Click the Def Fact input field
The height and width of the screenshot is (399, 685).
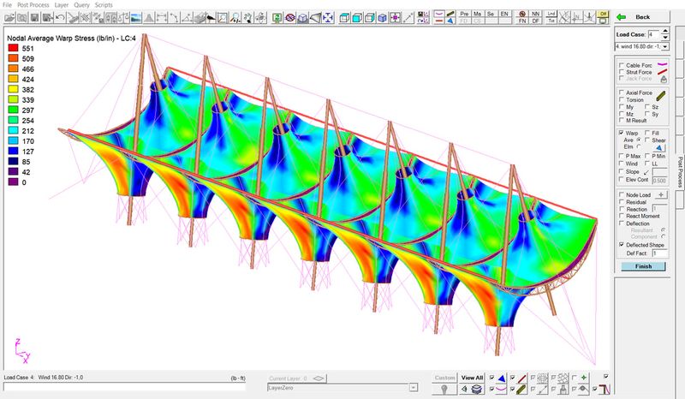coord(658,253)
